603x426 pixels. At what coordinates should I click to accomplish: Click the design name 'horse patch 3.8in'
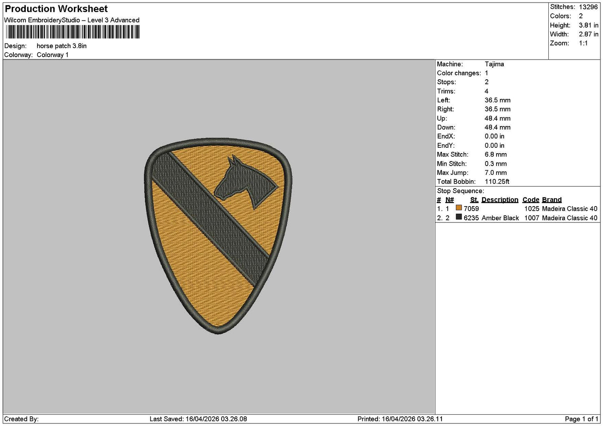tap(62, 46)
